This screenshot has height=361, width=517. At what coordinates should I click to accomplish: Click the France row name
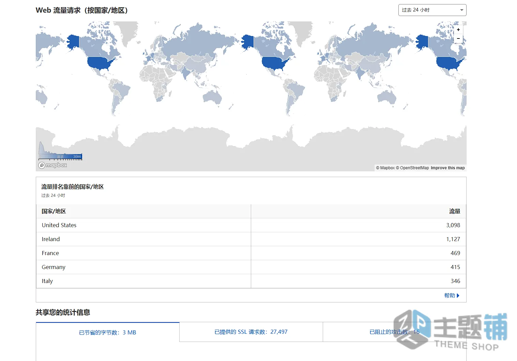(x=50, y=253)
